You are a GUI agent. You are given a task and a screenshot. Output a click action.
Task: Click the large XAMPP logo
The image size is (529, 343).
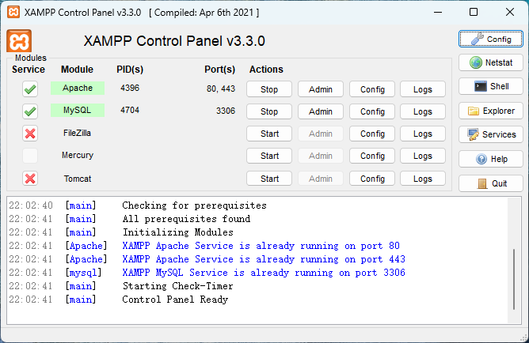(x=19, y=41)
